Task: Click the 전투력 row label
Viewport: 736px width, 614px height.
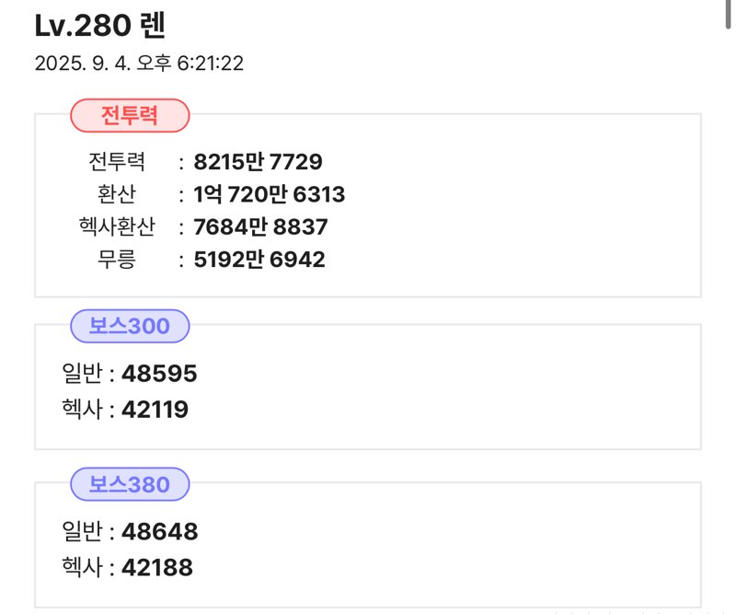Action: tap(117, 162)
